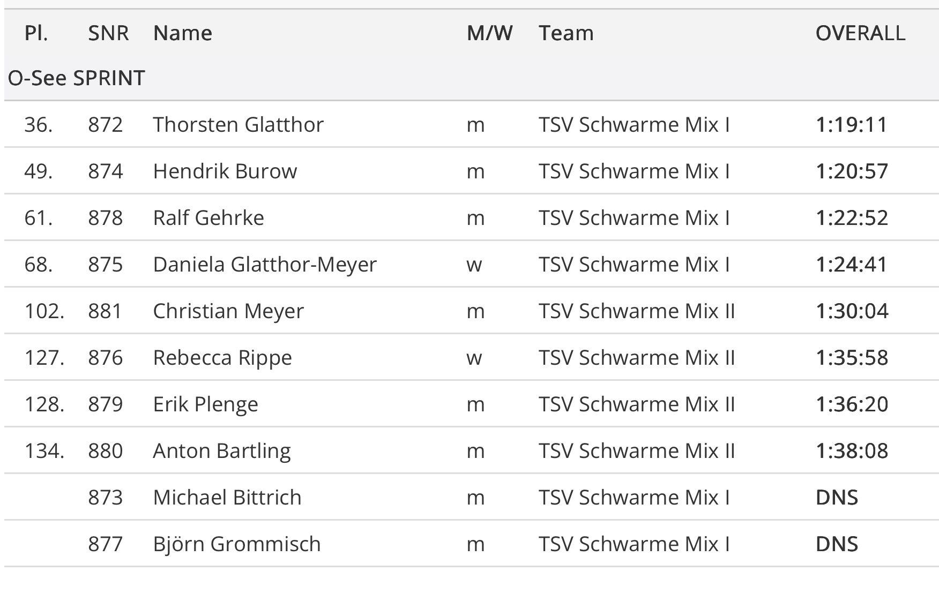Click the Name column header

click(183, 33)
